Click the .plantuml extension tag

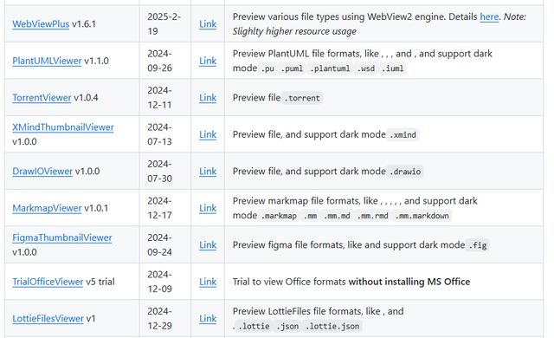point(330,68)
